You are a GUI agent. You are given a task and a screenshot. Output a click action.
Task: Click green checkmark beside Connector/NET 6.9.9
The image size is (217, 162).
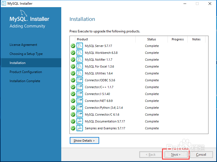point(73,101)
